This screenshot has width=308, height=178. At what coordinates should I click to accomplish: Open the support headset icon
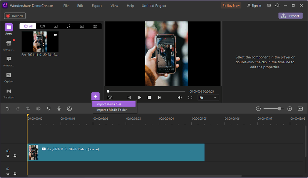pyautogui.click(x=277, y=5)
